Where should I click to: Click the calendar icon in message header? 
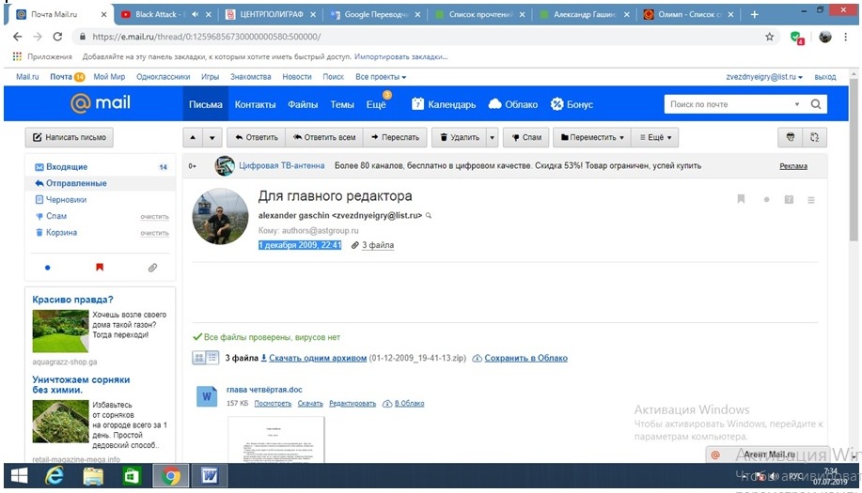click(x=789, y=200)
